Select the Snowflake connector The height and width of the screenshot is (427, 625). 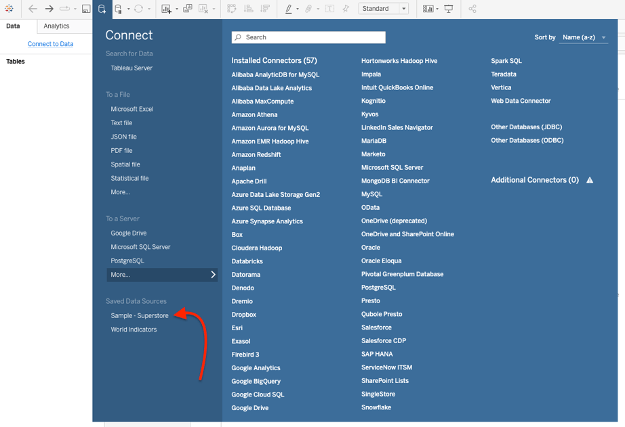tap(376, 407)
